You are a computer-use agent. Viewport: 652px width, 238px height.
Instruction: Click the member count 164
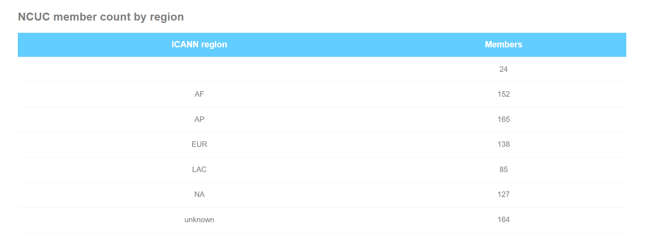(x=503, y=219)
